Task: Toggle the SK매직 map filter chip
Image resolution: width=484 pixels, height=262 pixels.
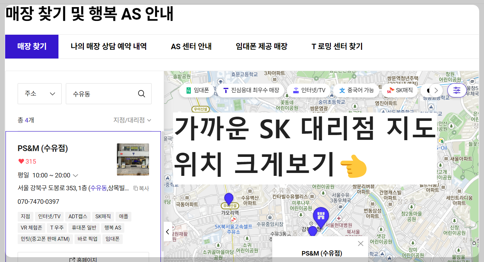Action: click(400, 90)
